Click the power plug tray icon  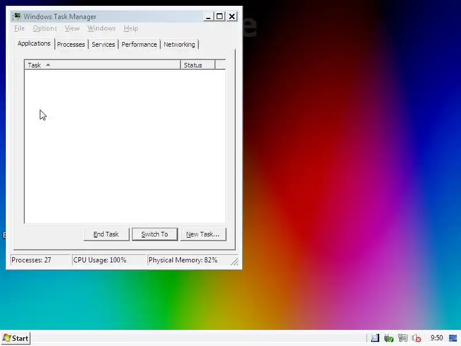tap(388, 338)
